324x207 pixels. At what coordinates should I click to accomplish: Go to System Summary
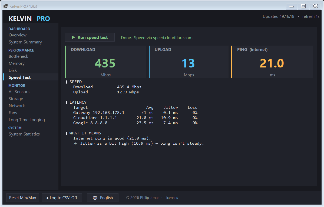point(25,42)
